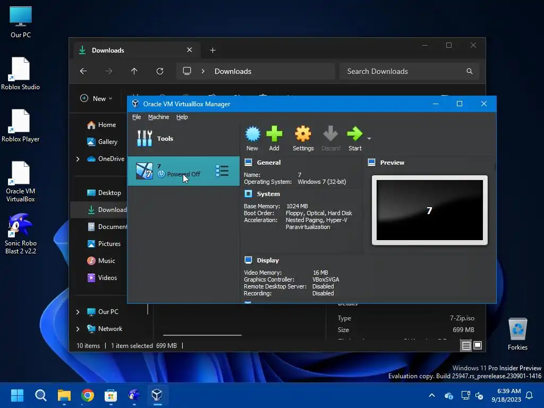This screenshot has width=544, height=408.
Task: Refresh the Downloads folder
Action: click(x=160, y=71)
